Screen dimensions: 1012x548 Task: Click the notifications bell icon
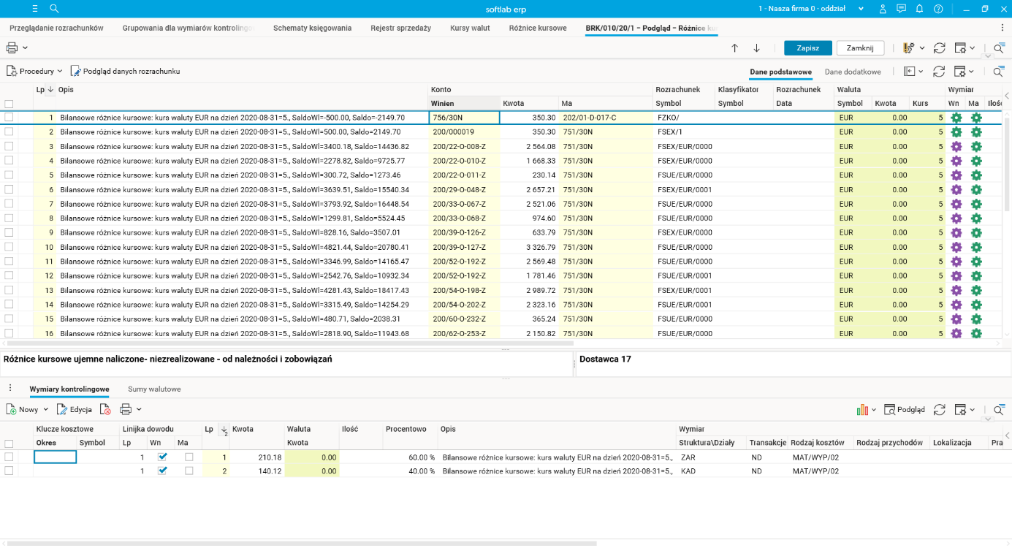[x=920, y=9]
